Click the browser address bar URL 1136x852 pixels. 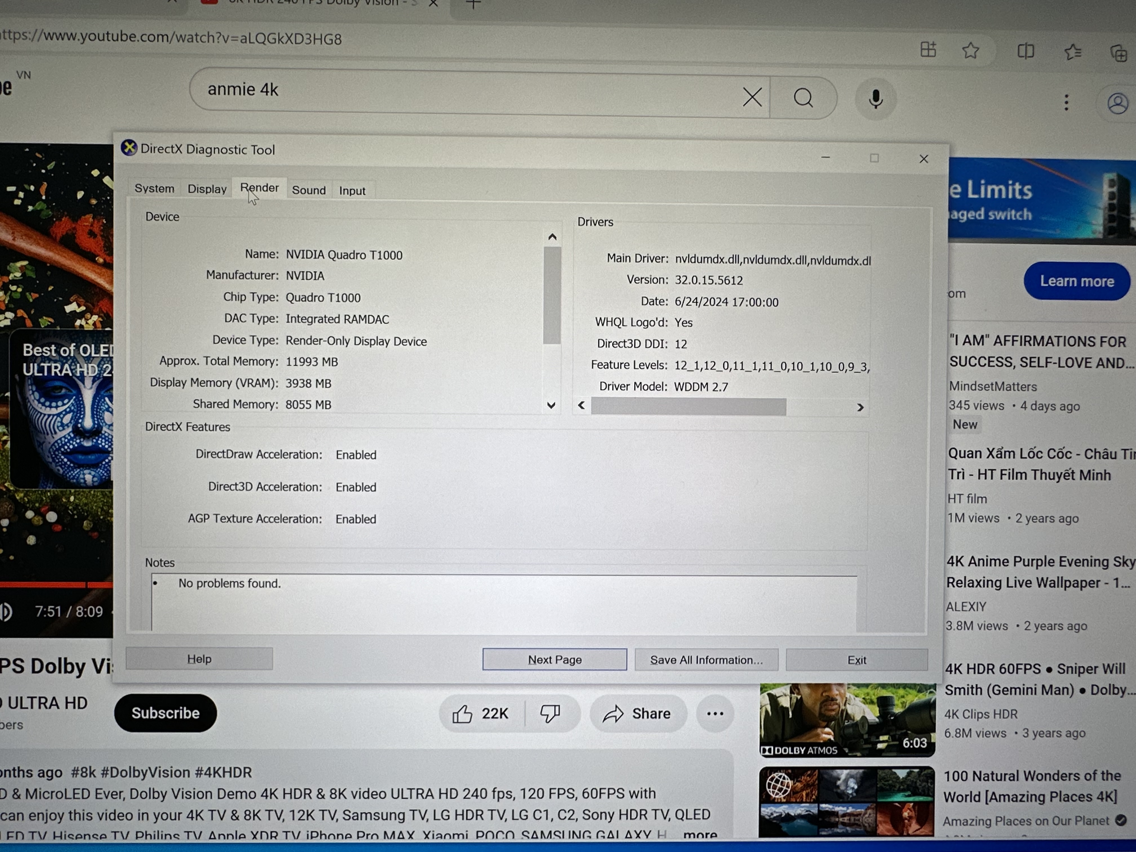coord(170,37)
